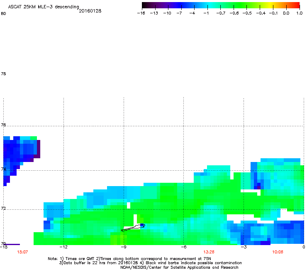Click the 'Data buffer is 22 hrs' note line

click(150, 263)
